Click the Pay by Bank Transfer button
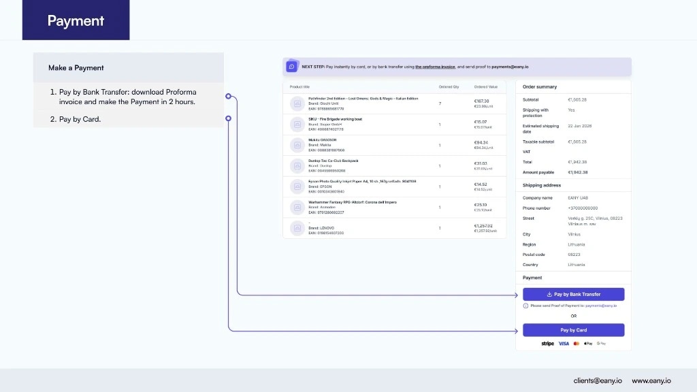 [x=573, y=294]
